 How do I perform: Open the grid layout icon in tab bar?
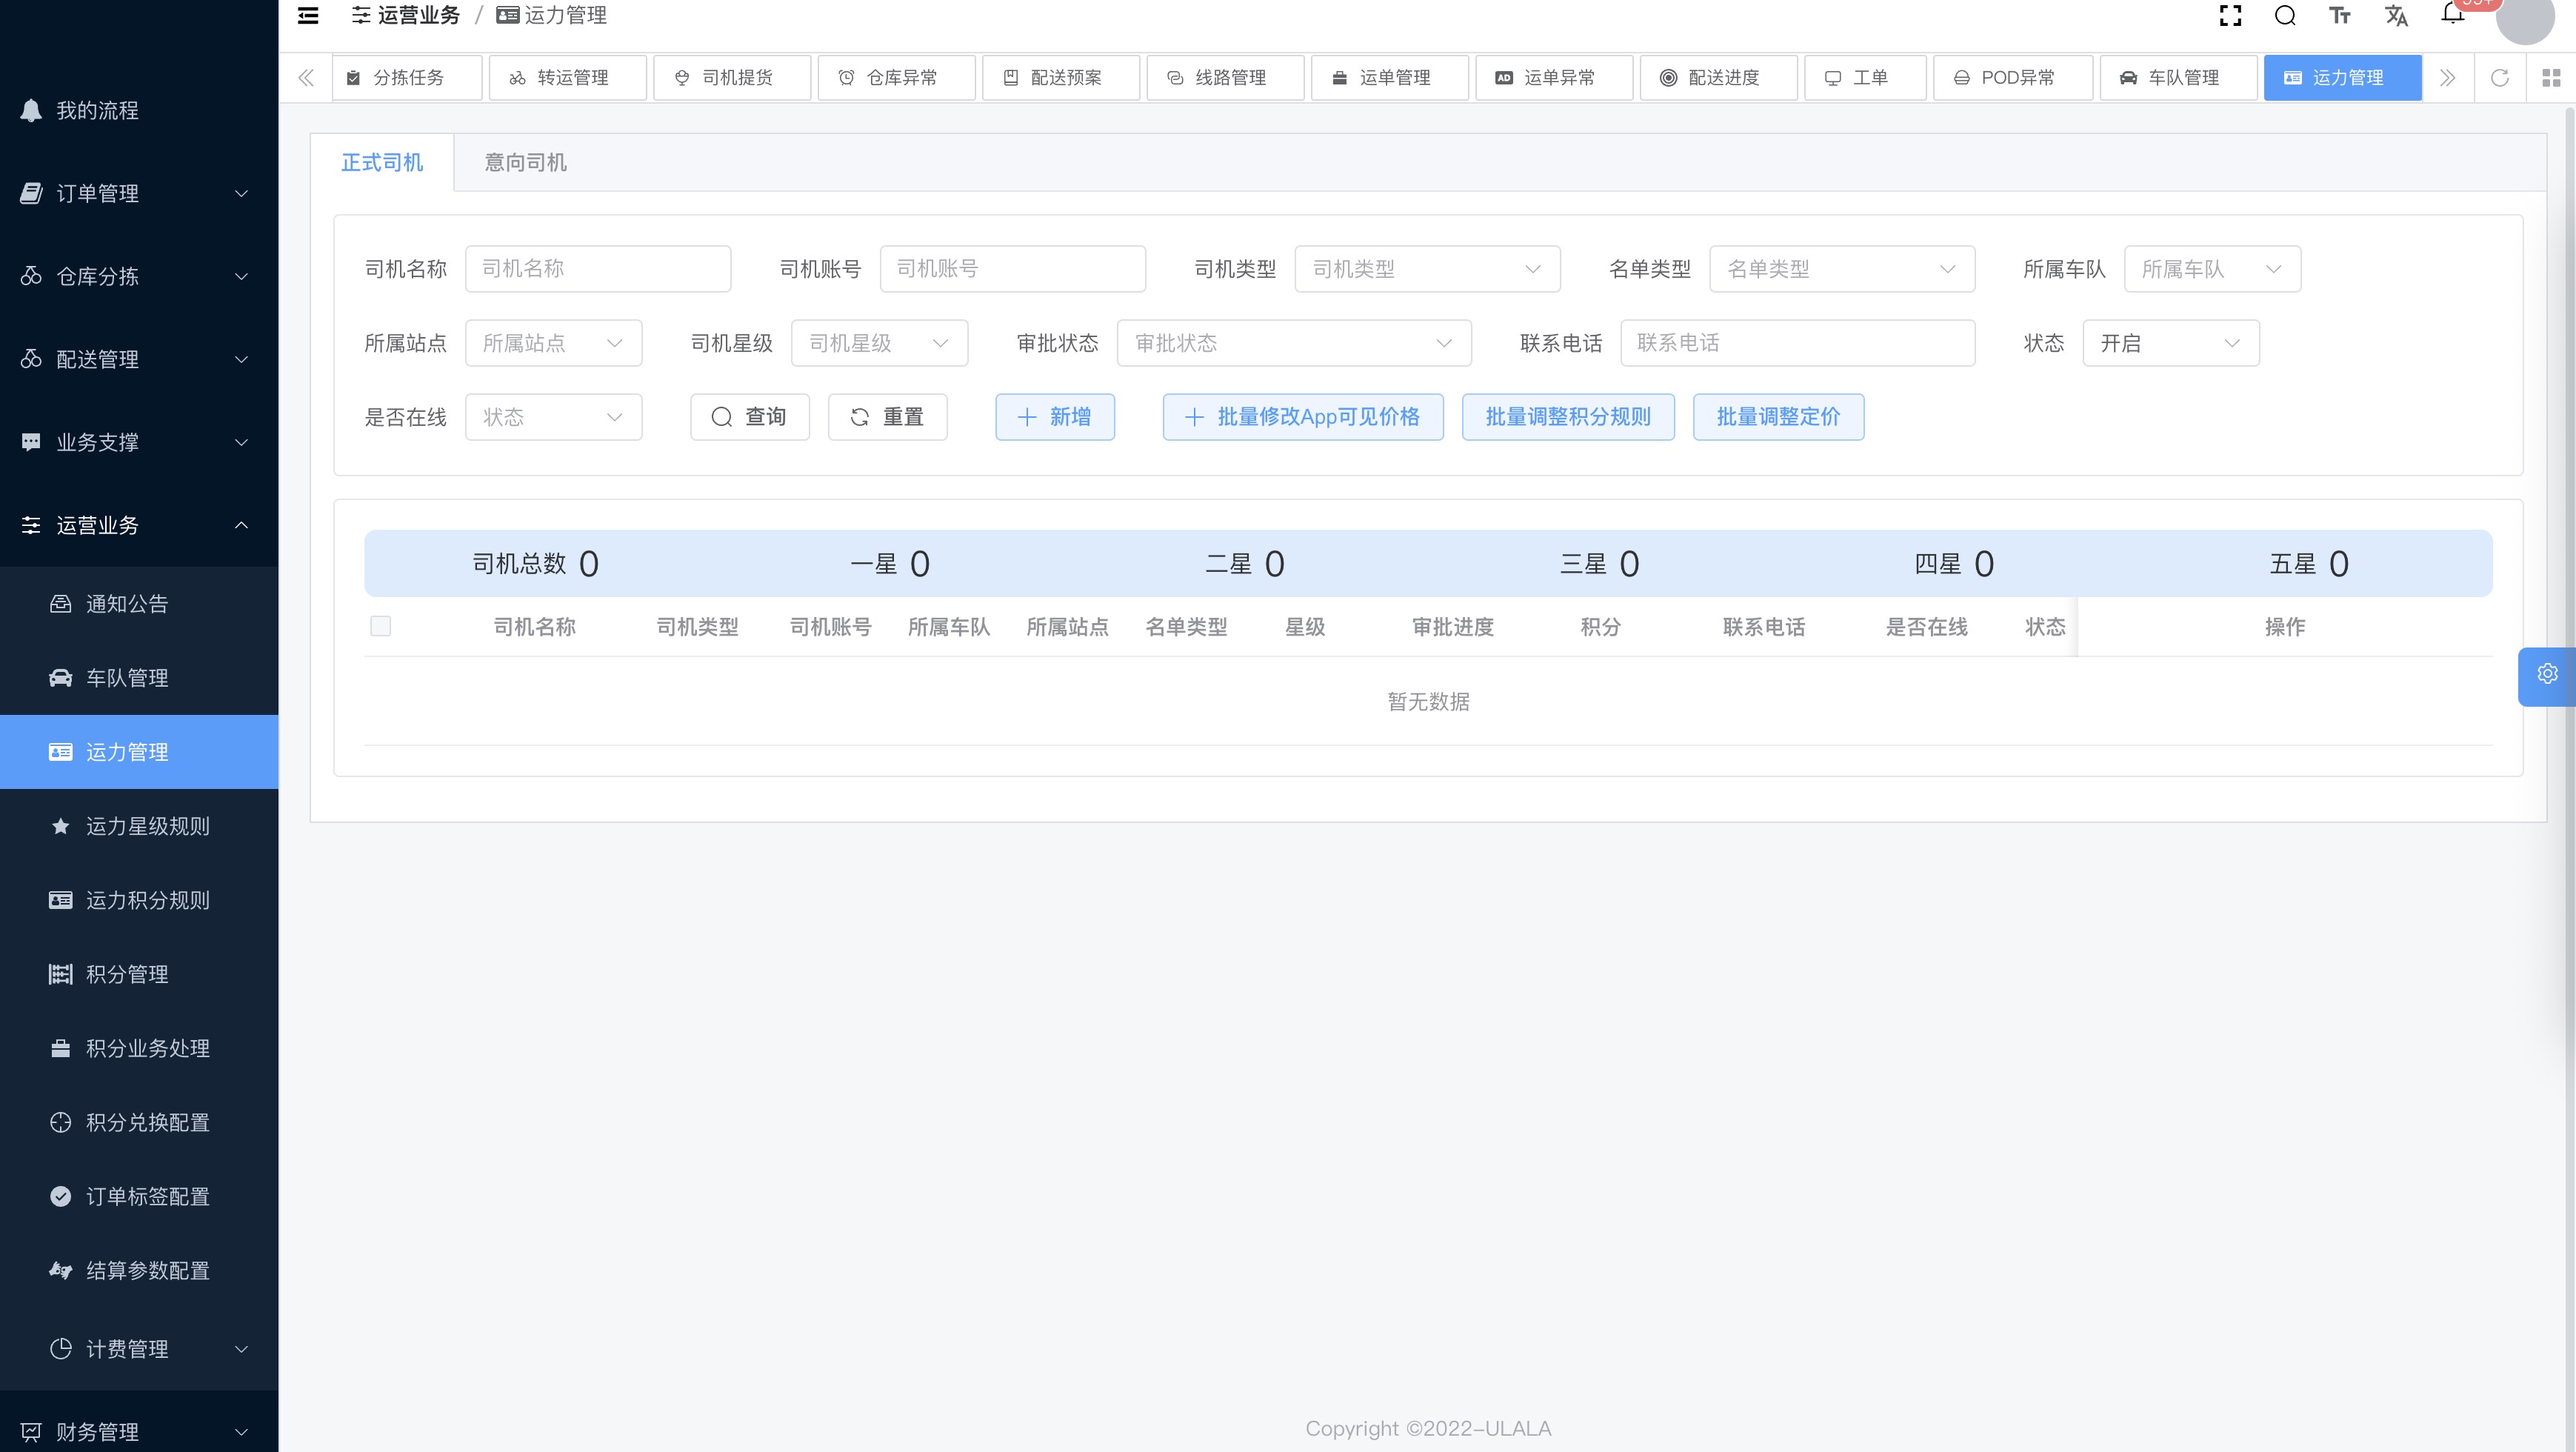2551,78
